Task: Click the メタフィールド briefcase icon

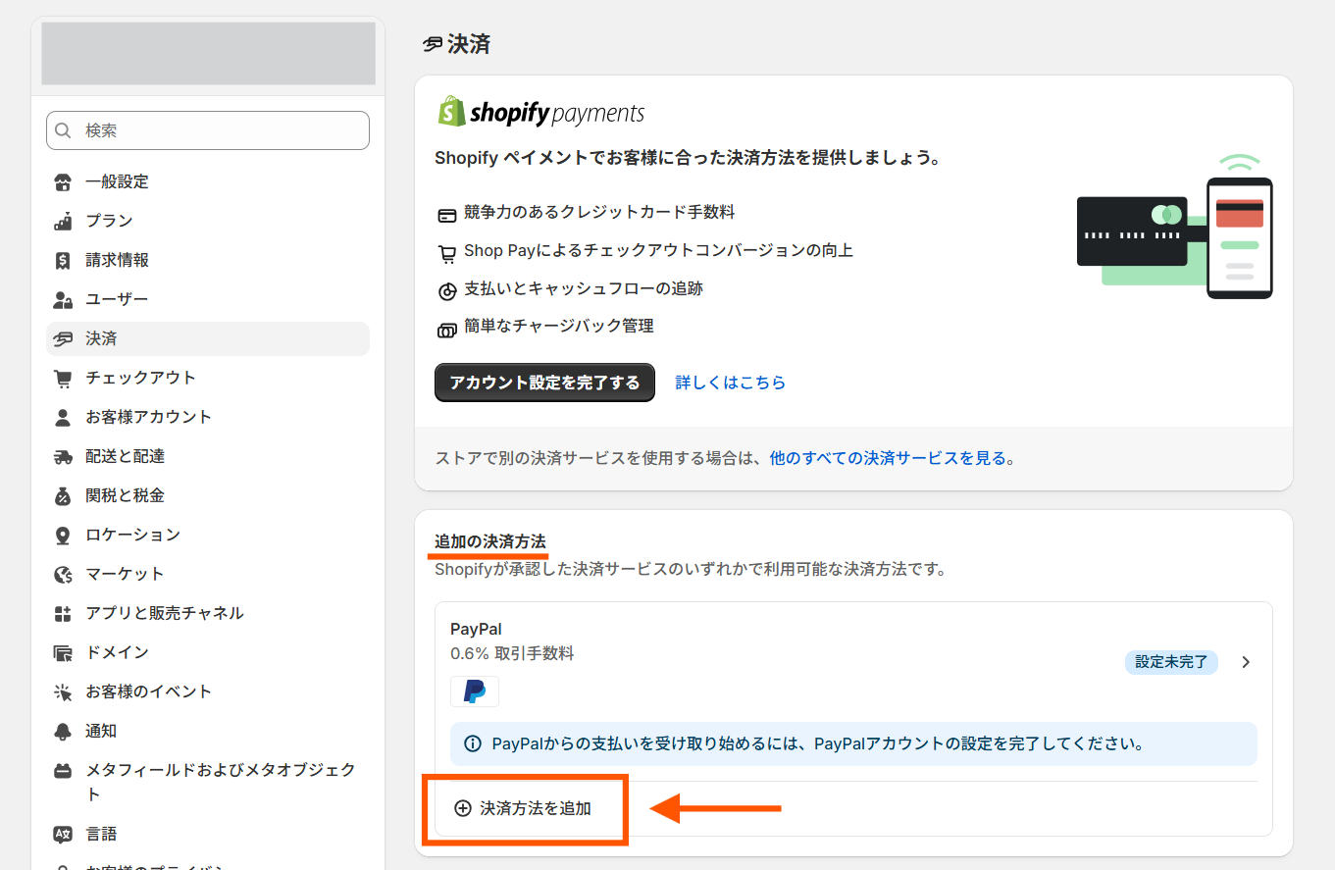Action: point(63,770)
